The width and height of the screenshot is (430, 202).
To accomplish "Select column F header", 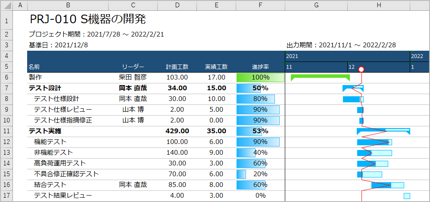I will 260,6.
